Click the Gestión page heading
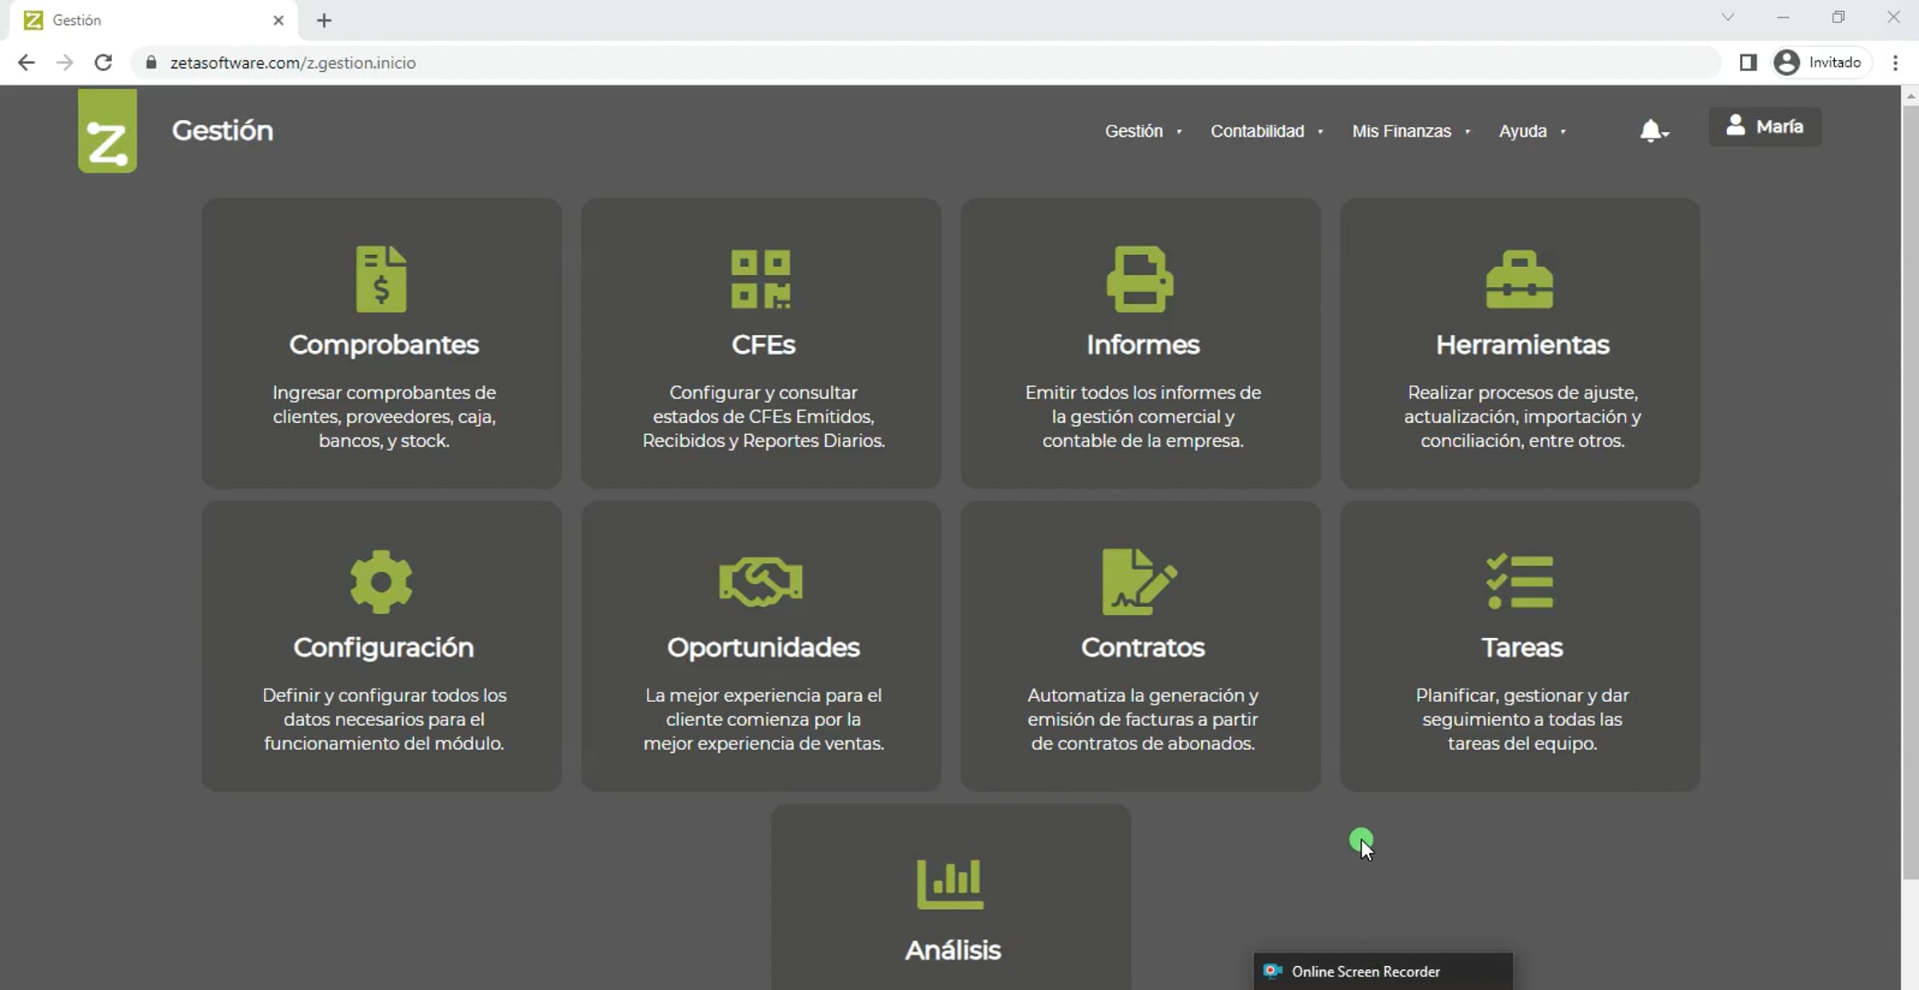The image size is (1919, 990). coord(222,130)
